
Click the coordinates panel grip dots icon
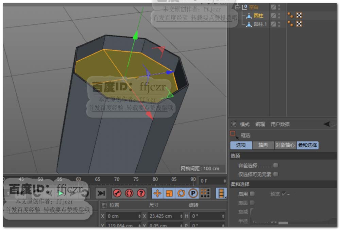click(104, 205)
